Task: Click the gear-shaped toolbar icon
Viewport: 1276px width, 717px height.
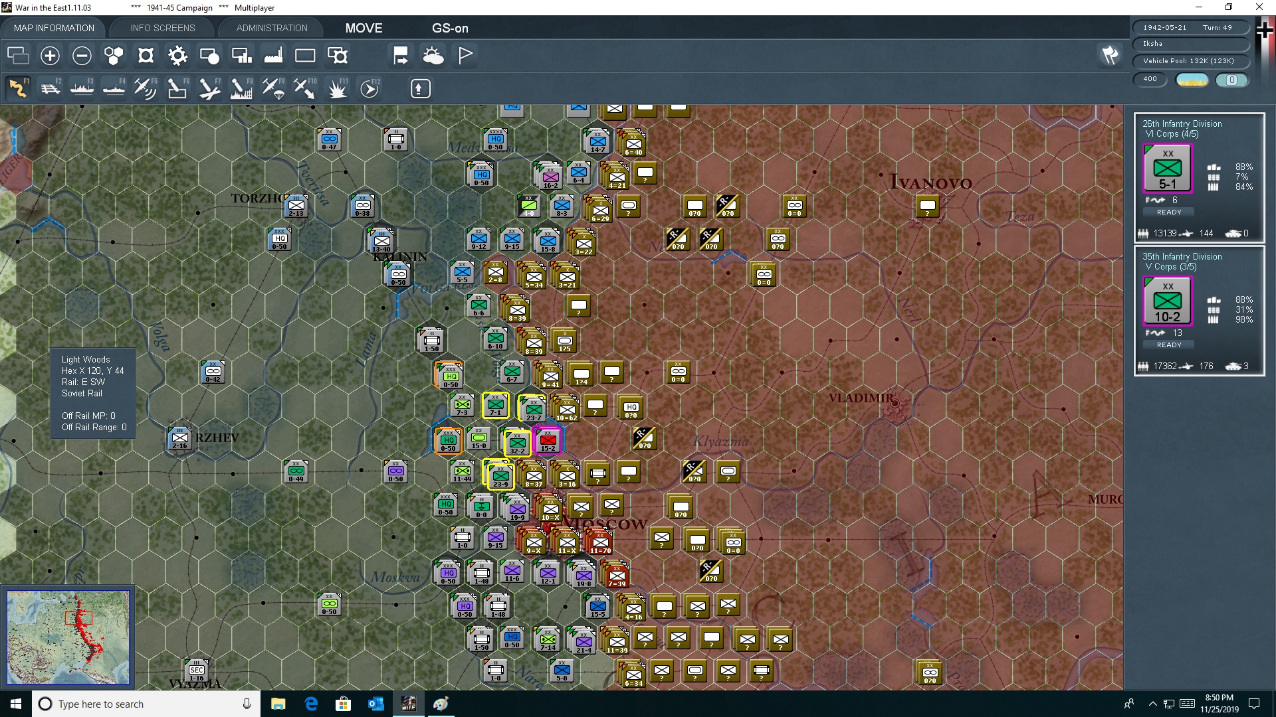Action: point(177,56)
